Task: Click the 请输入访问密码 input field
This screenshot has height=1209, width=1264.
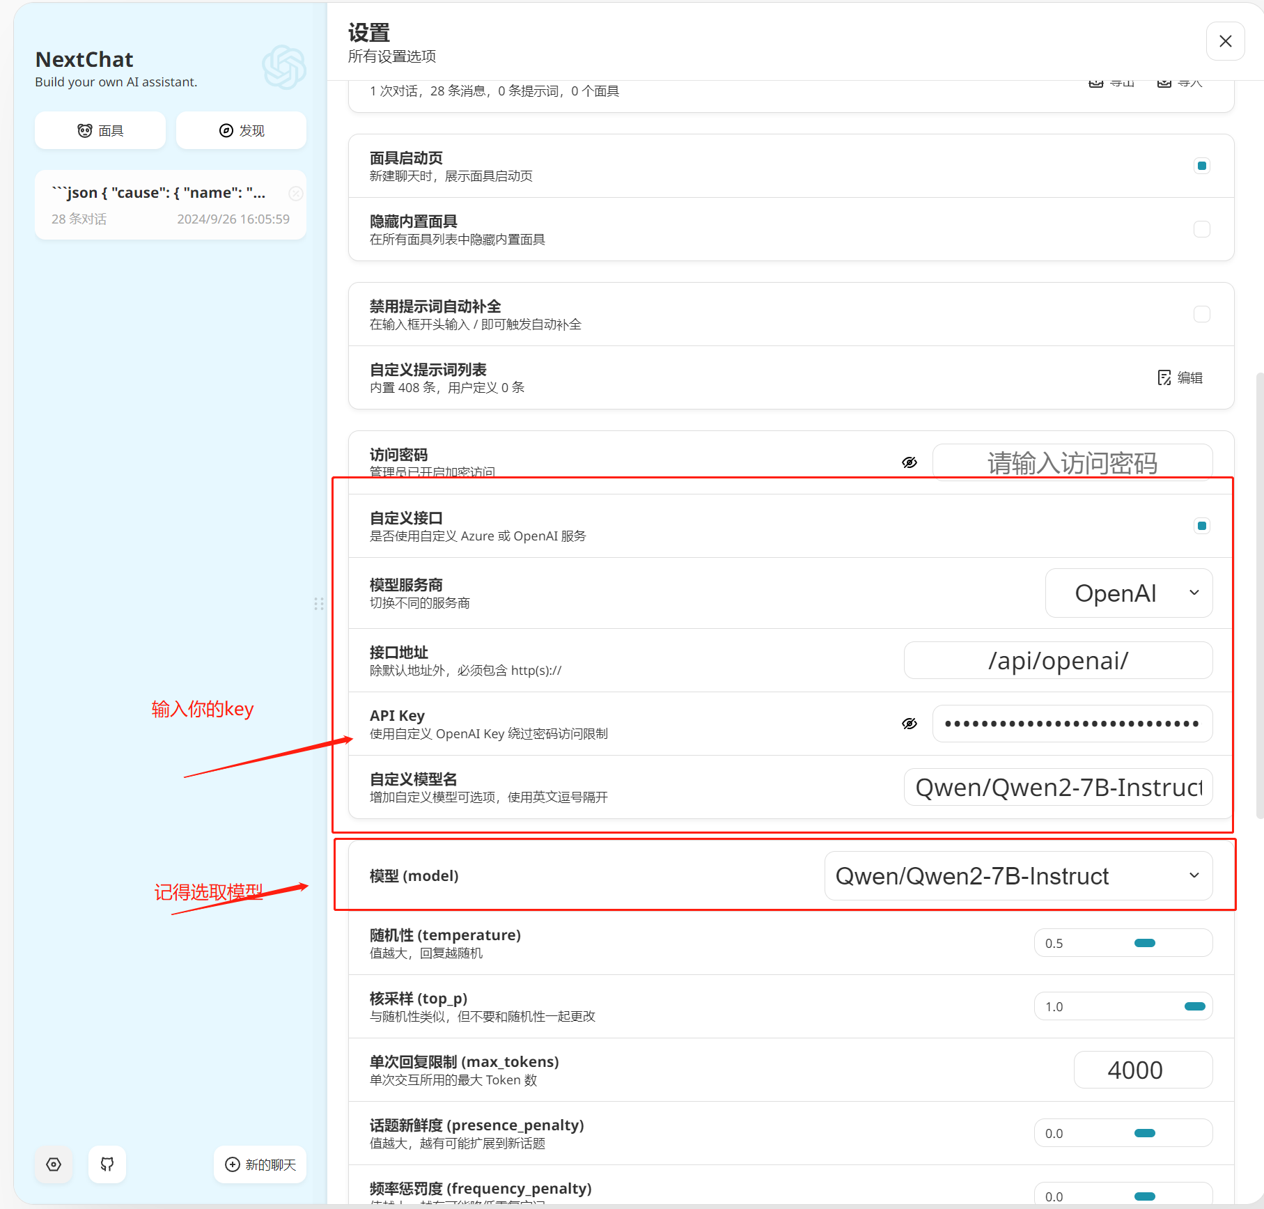Action: (1072, 462)
